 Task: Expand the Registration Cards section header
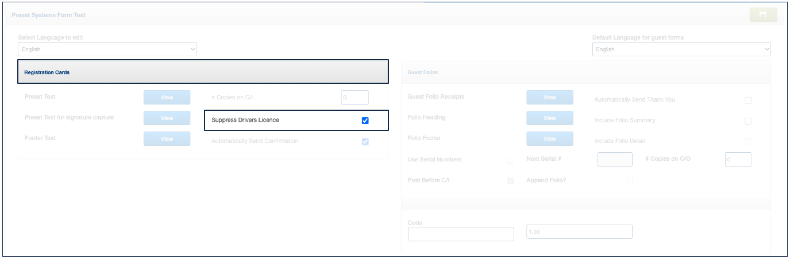[x=203, y=72]
